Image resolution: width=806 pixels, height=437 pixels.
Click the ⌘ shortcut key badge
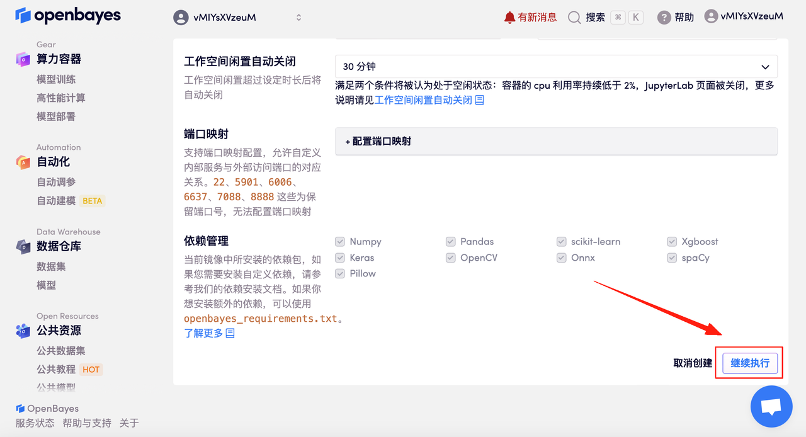(x=618, y=18)
